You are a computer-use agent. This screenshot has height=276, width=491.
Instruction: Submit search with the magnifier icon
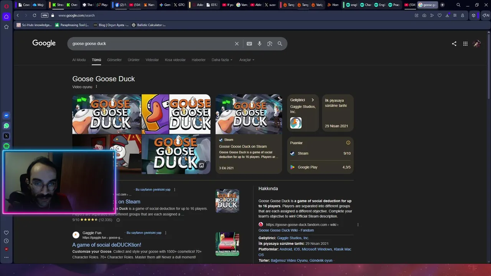pos(280,44)
